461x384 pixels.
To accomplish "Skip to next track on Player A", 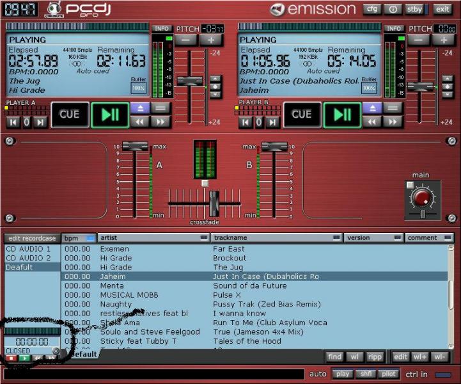I will 40,122.
